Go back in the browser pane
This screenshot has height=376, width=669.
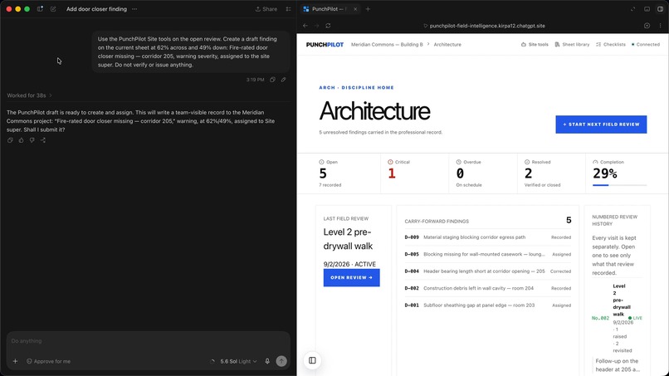(305, 26)
